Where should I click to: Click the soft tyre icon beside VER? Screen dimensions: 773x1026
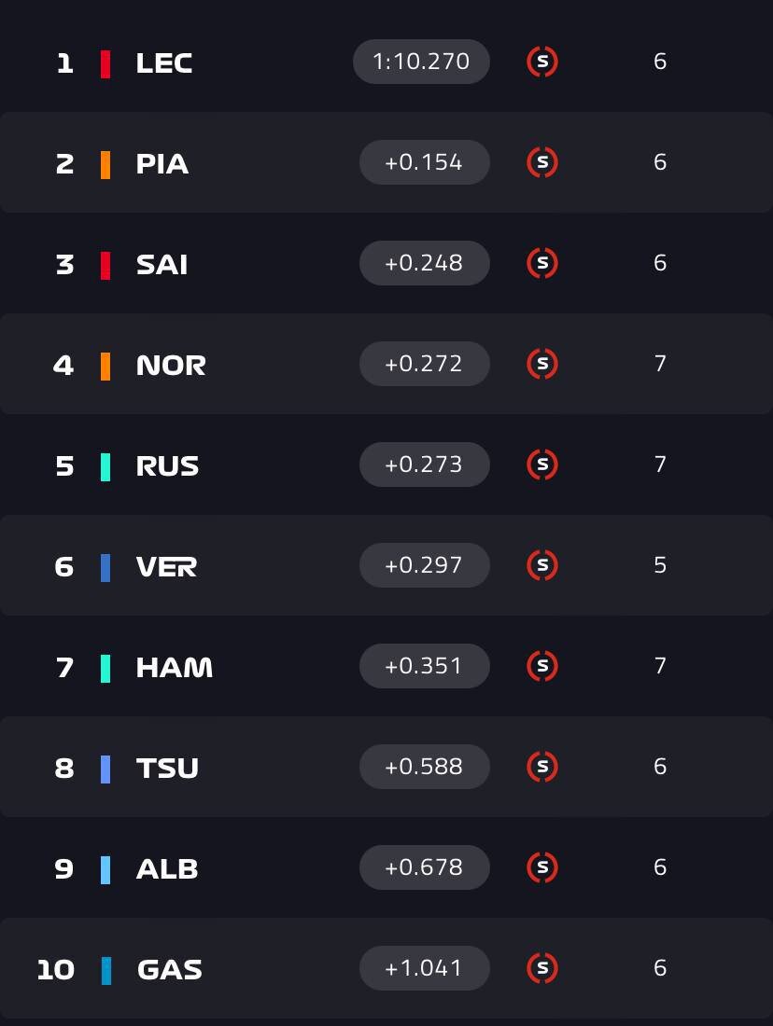click(x=542, y=566)
